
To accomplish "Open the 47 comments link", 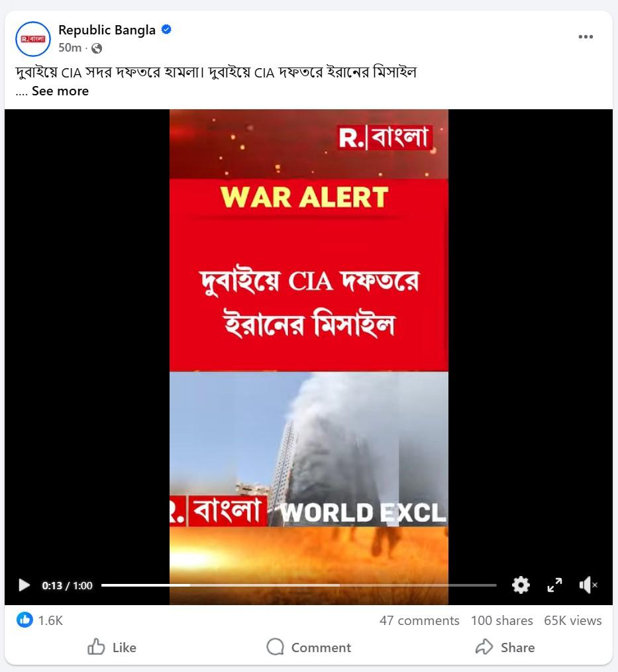I will click(x=419, y=620).
